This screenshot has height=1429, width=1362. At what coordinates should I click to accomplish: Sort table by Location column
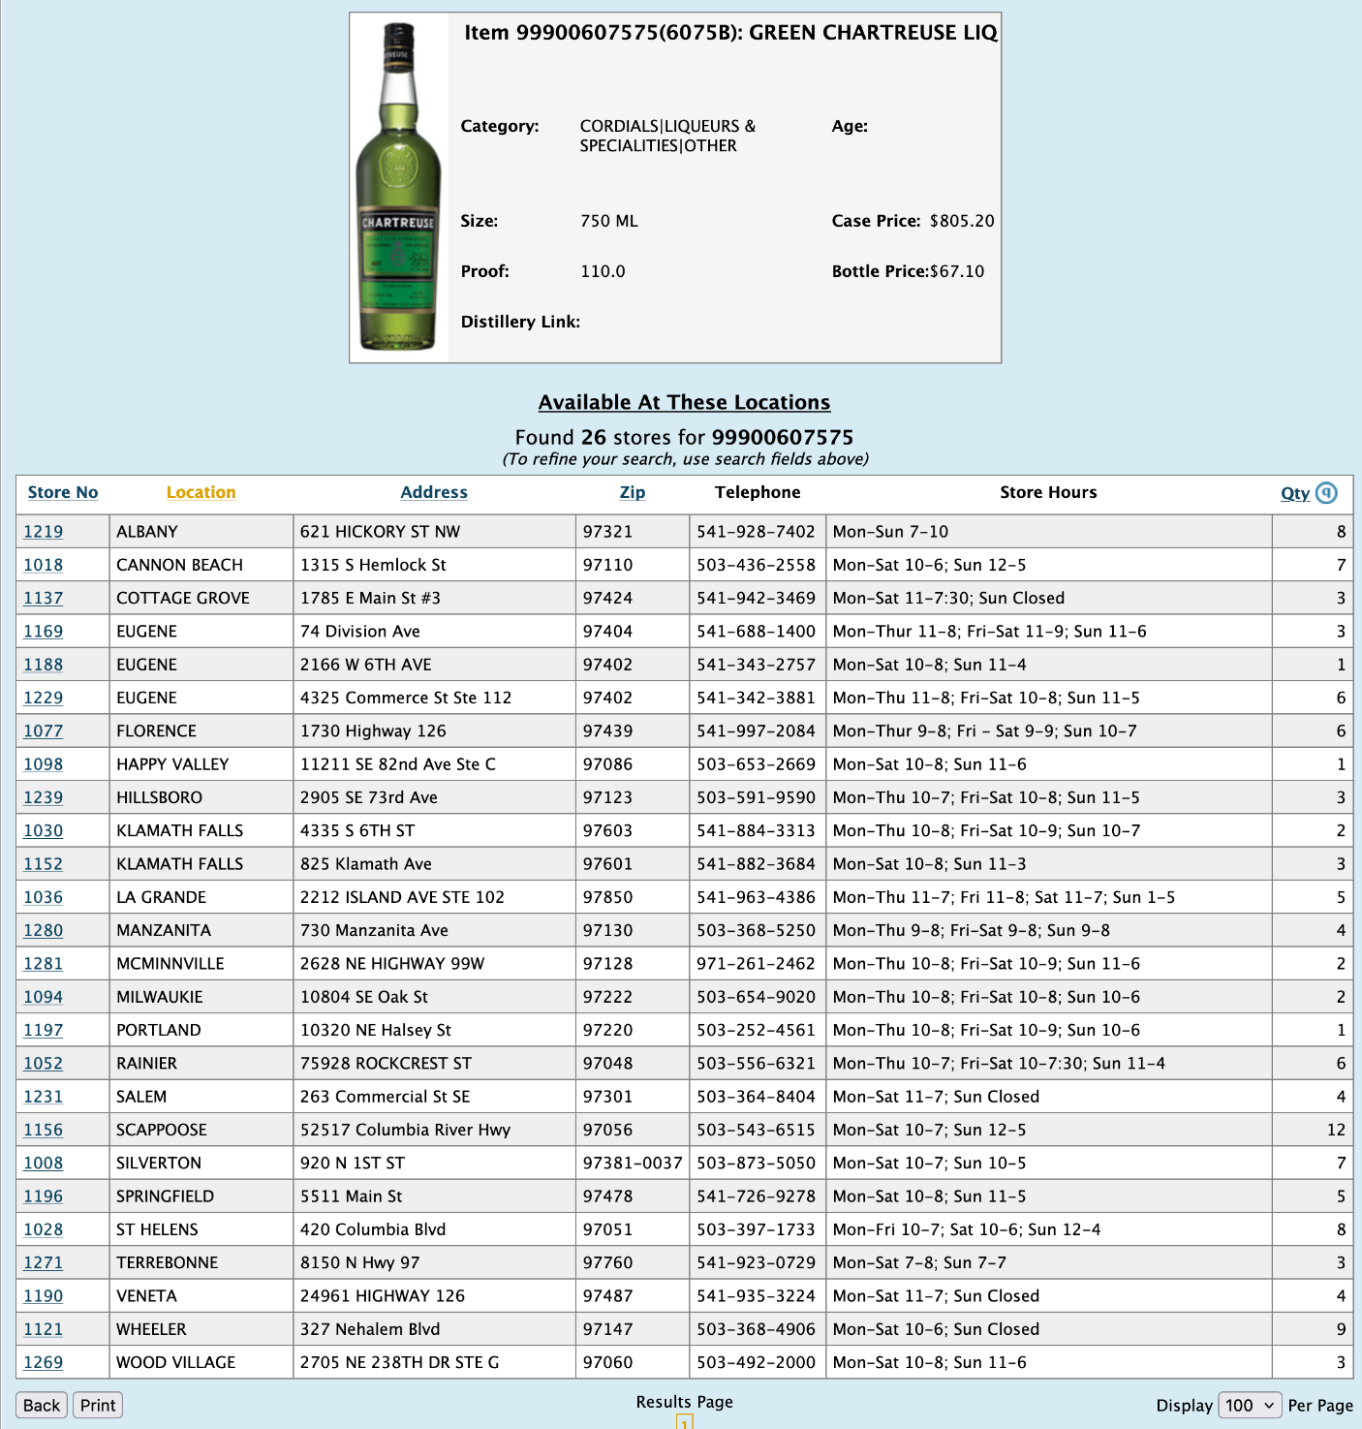pos(201,493)
